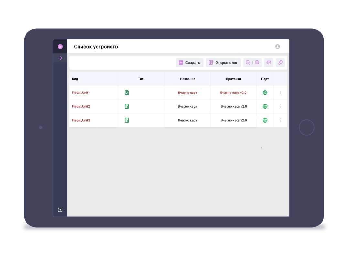Zoom in with the plus magnifier
Viewport: 349px width, 262px height.
(x=257, y=63)
